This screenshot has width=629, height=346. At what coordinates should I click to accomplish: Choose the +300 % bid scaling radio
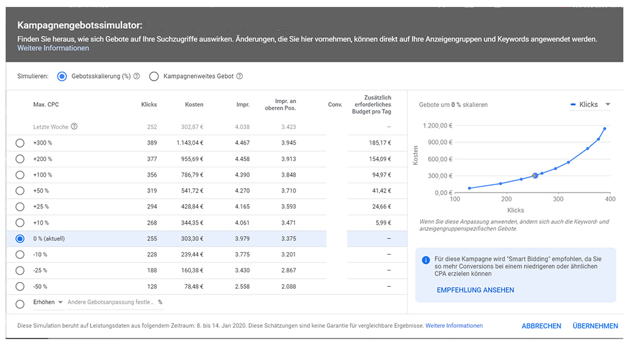[19, 143]
